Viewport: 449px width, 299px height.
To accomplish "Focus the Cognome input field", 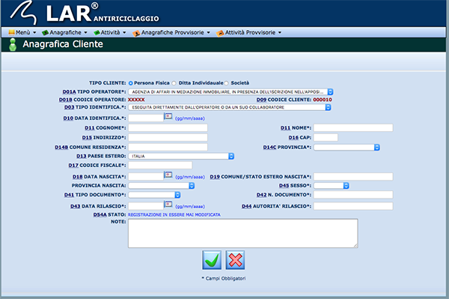I will [168, 128].
